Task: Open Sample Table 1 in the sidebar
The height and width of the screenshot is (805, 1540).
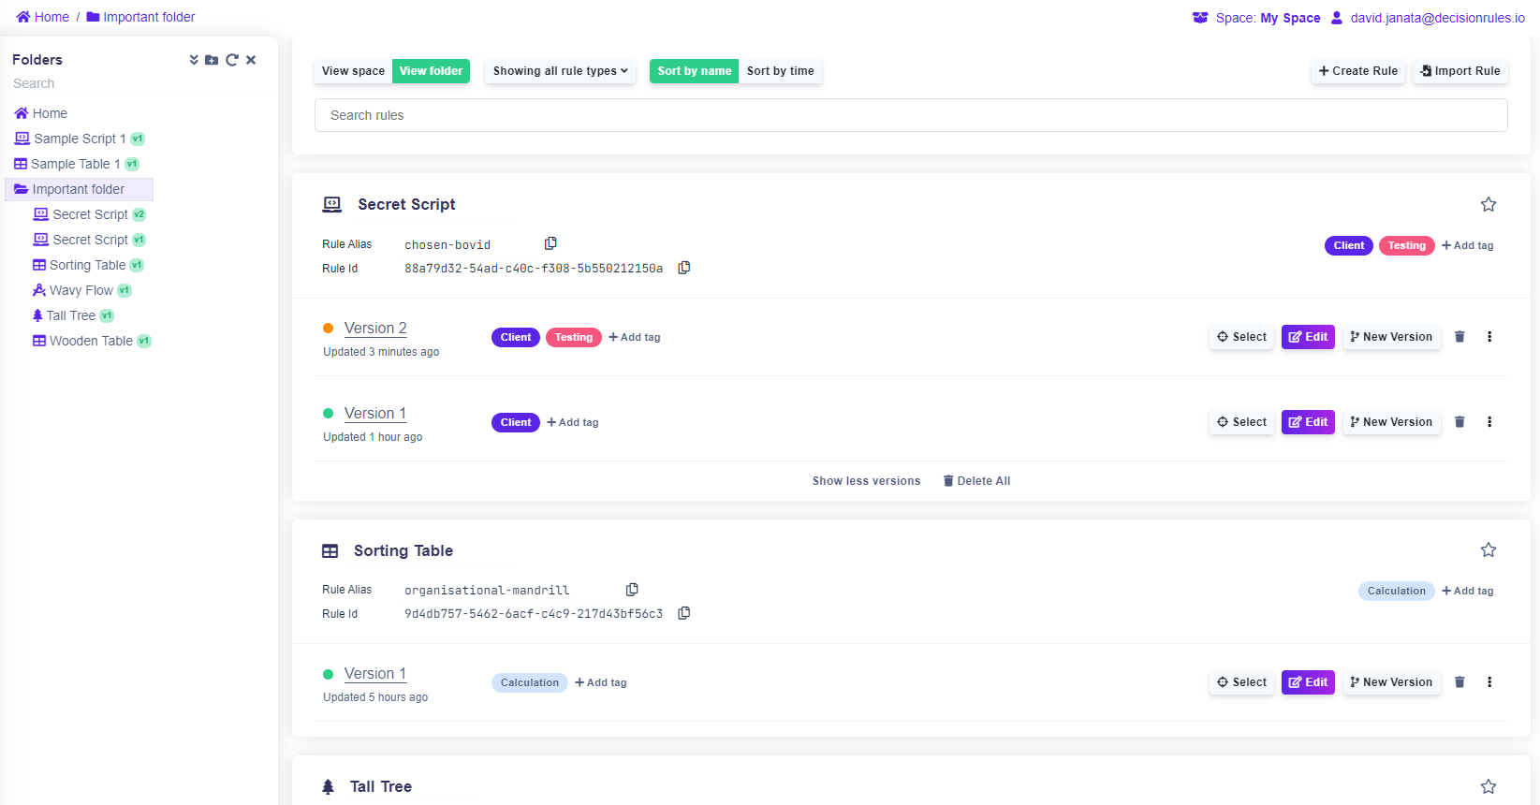Action: tap(77, 164)
